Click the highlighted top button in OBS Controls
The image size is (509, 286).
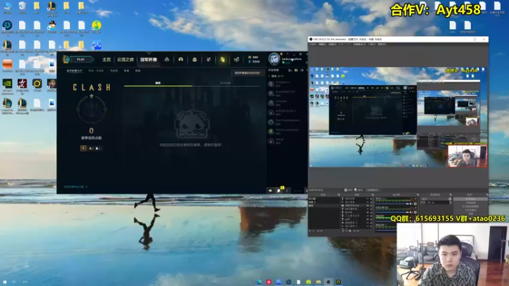(471, 199)
